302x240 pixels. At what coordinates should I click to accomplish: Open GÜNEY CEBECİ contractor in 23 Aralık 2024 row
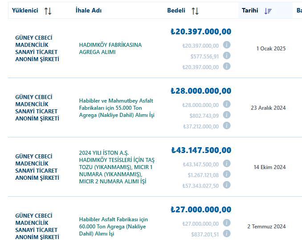[x=37, y=108]
